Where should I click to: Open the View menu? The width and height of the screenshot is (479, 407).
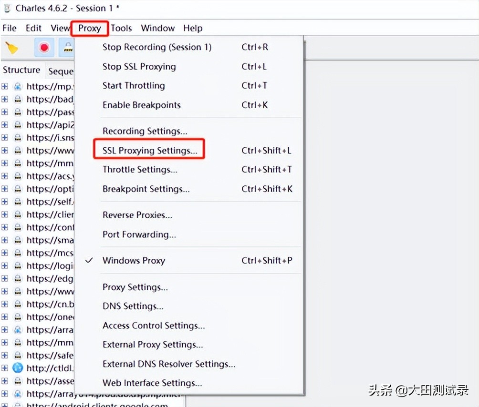pos(60,28)
